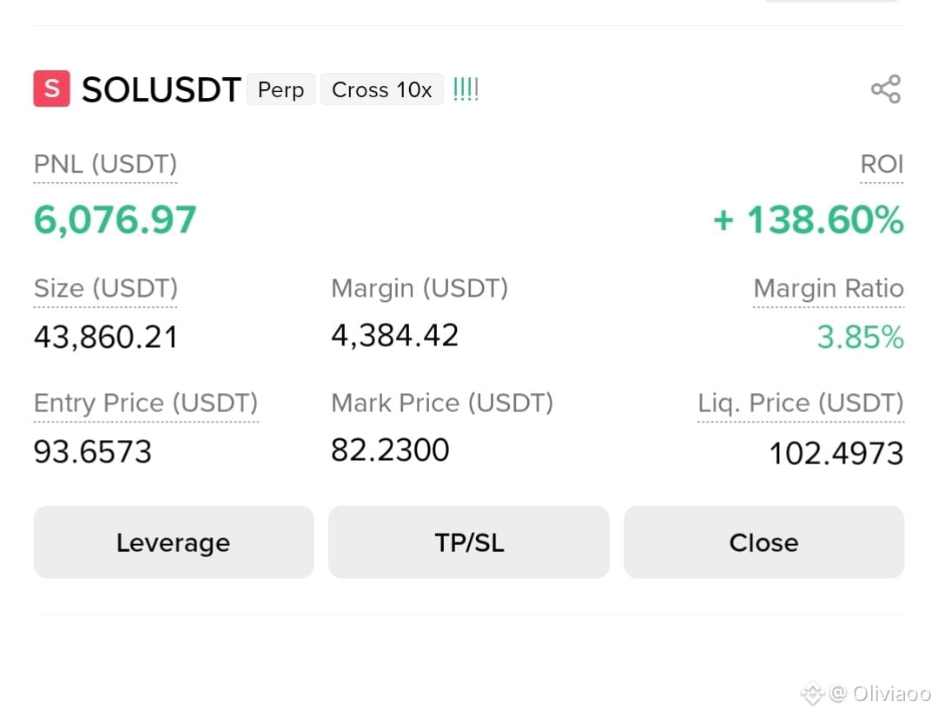Image resolution: width=938 pixels, height=715 pixels.
Task: Click the red S coin icon
Action: tap(51, 89)
